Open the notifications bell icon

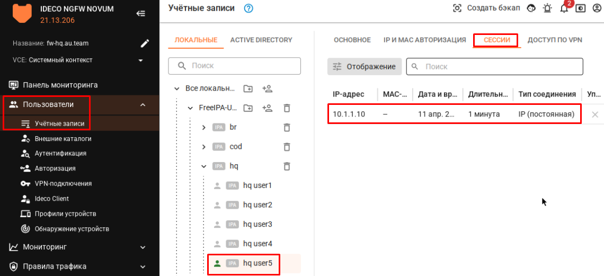pos(564,8)
